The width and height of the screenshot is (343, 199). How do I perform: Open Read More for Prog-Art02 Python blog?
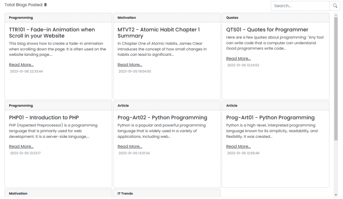coord(130,146)
